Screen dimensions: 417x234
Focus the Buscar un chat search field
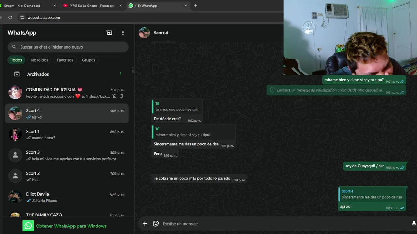pyautogui.click(x=68, y=47)
